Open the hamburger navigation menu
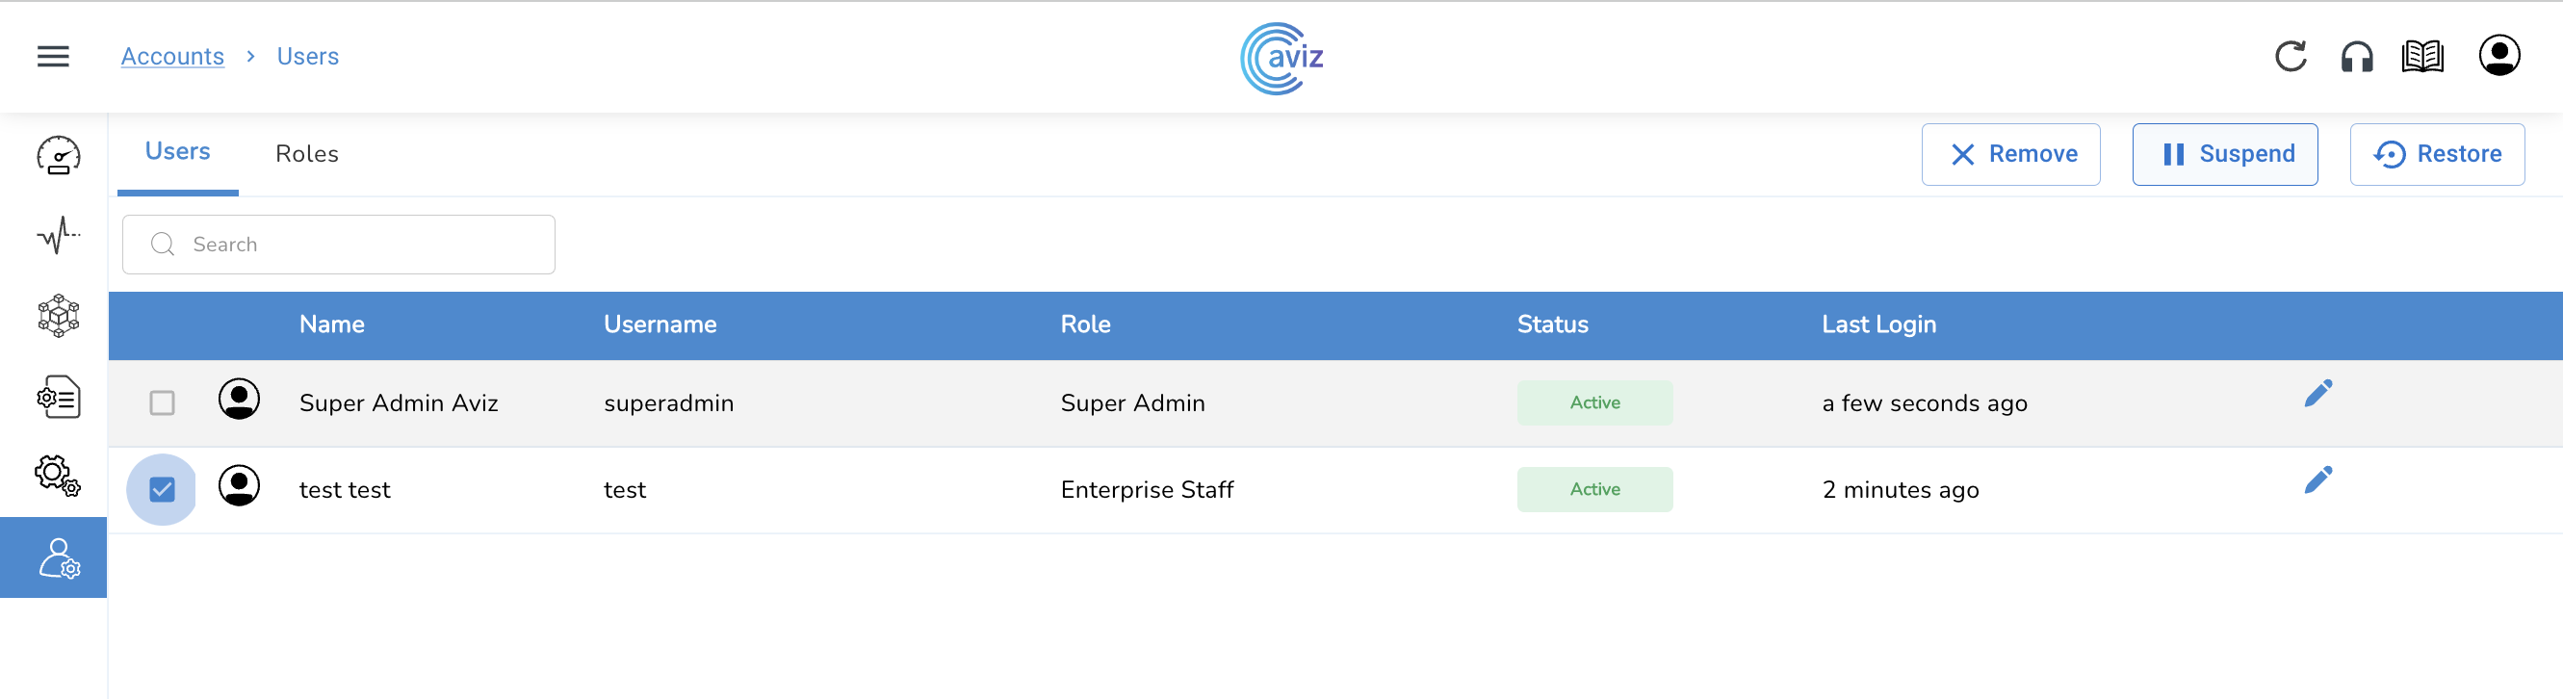This screenshot has width=2563, height=699. (x=54, y=57)
